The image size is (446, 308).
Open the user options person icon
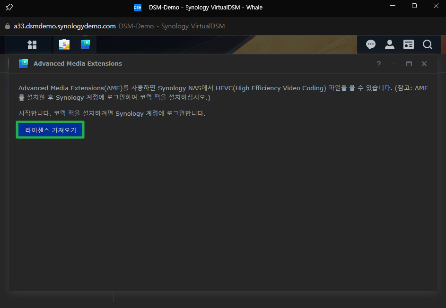[x=389, y=44]
